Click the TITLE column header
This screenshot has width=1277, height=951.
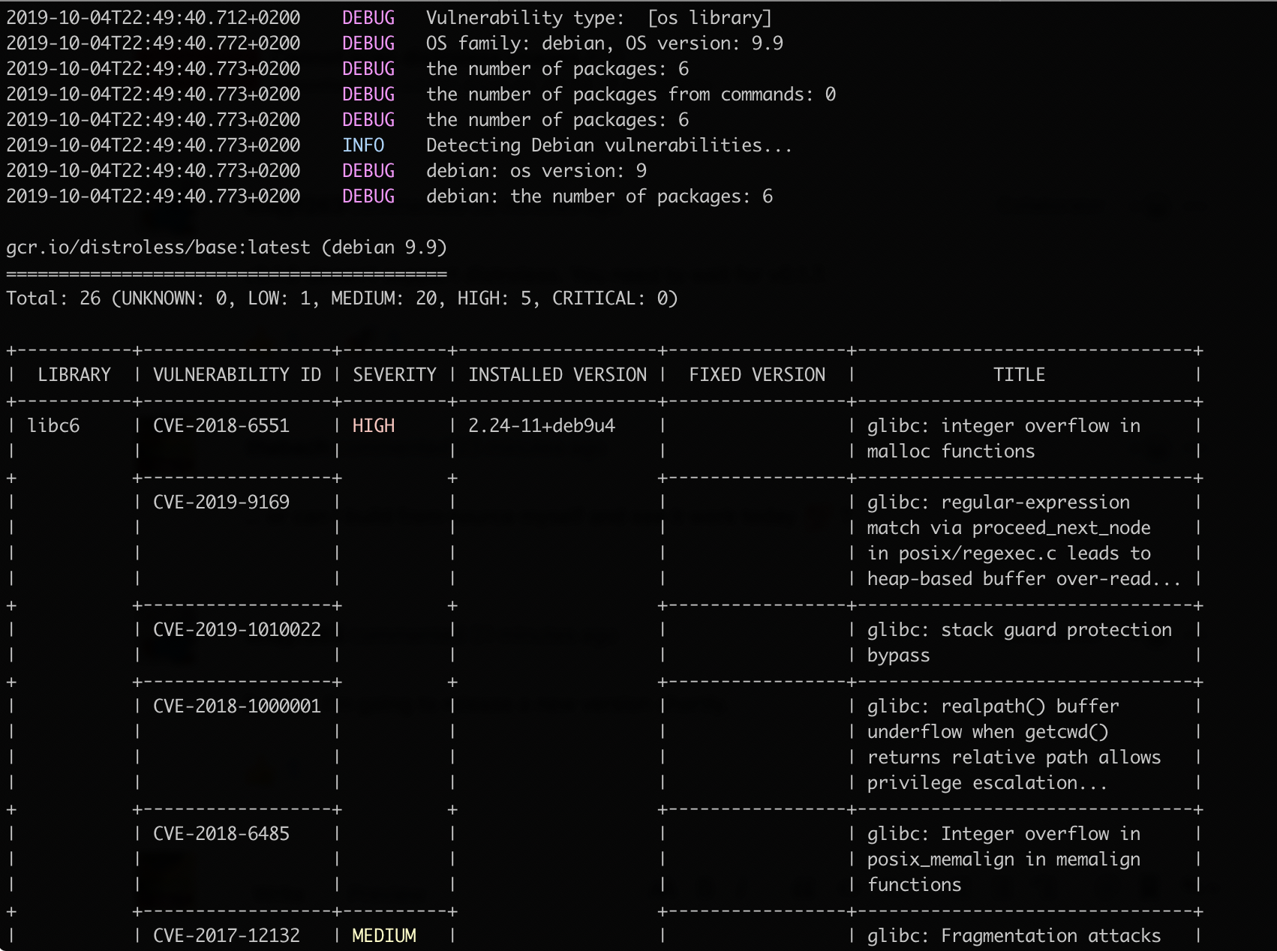coord(1019,375)
